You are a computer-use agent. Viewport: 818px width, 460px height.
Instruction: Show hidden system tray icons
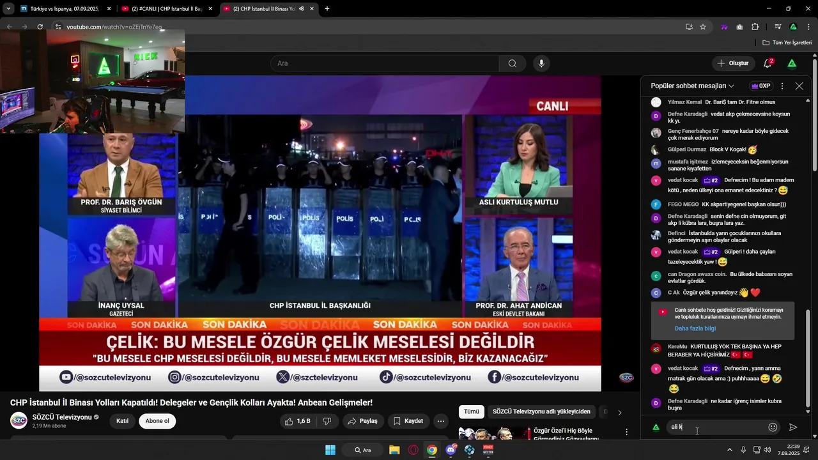click(730, 450)
